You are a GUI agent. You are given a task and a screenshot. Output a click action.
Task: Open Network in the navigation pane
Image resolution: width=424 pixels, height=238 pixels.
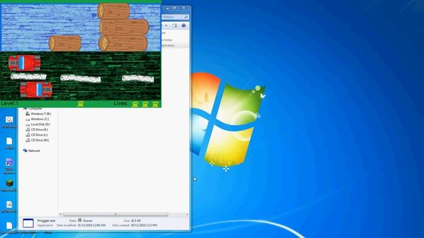coord(32,151)
